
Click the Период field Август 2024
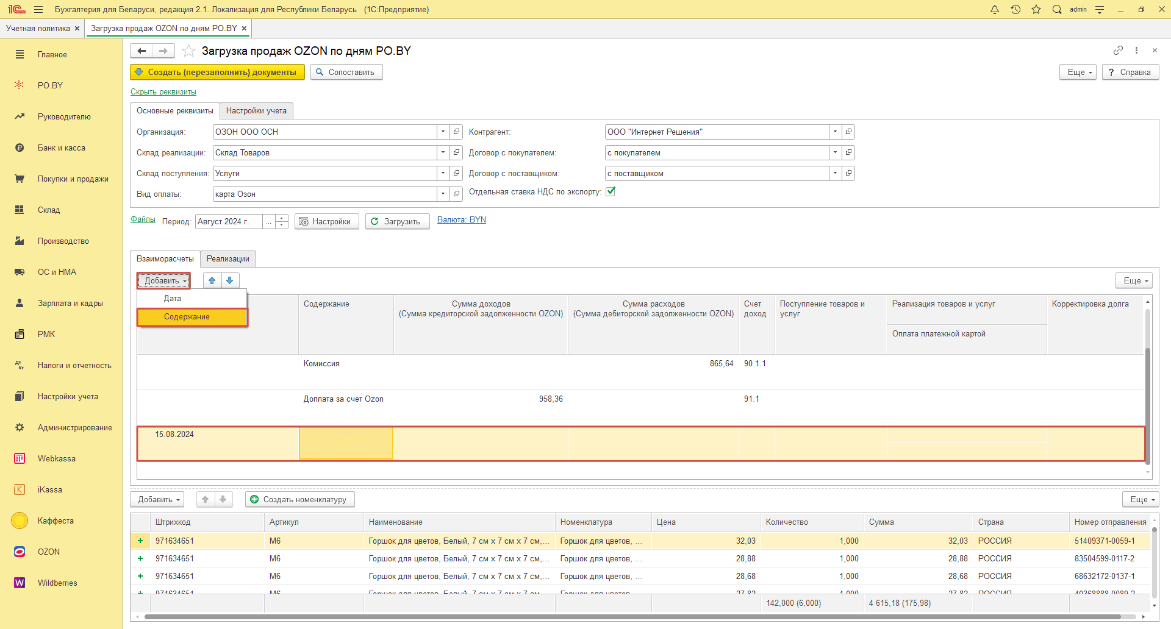click(x=229, y=221)
